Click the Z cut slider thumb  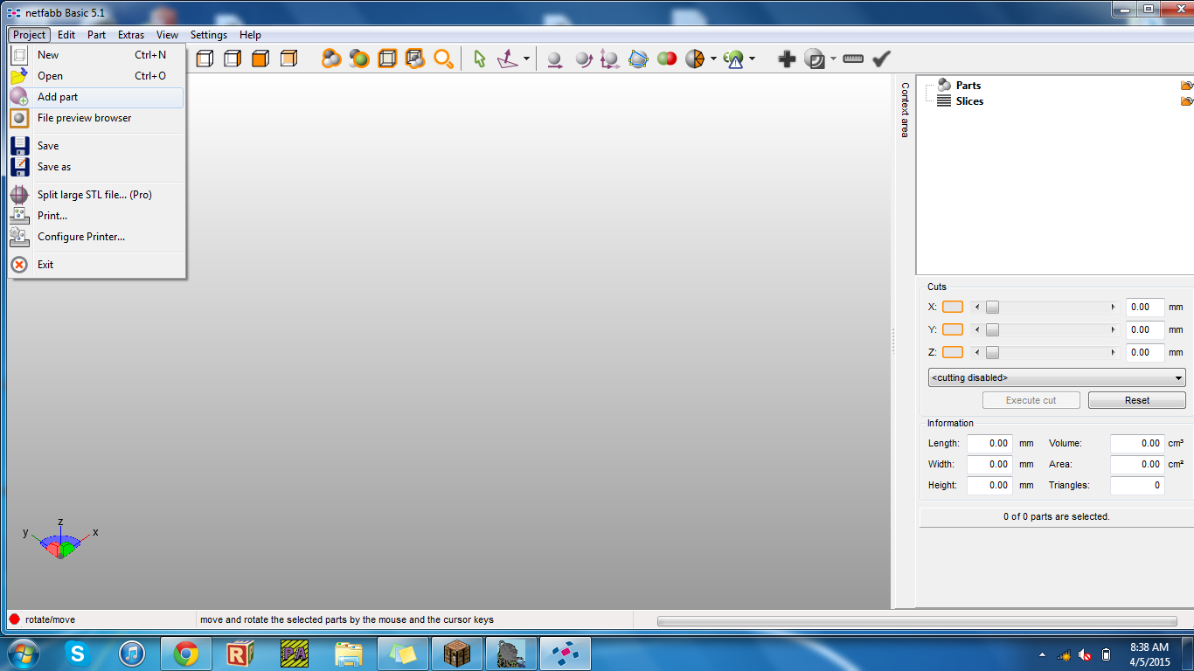coord(992,353)
